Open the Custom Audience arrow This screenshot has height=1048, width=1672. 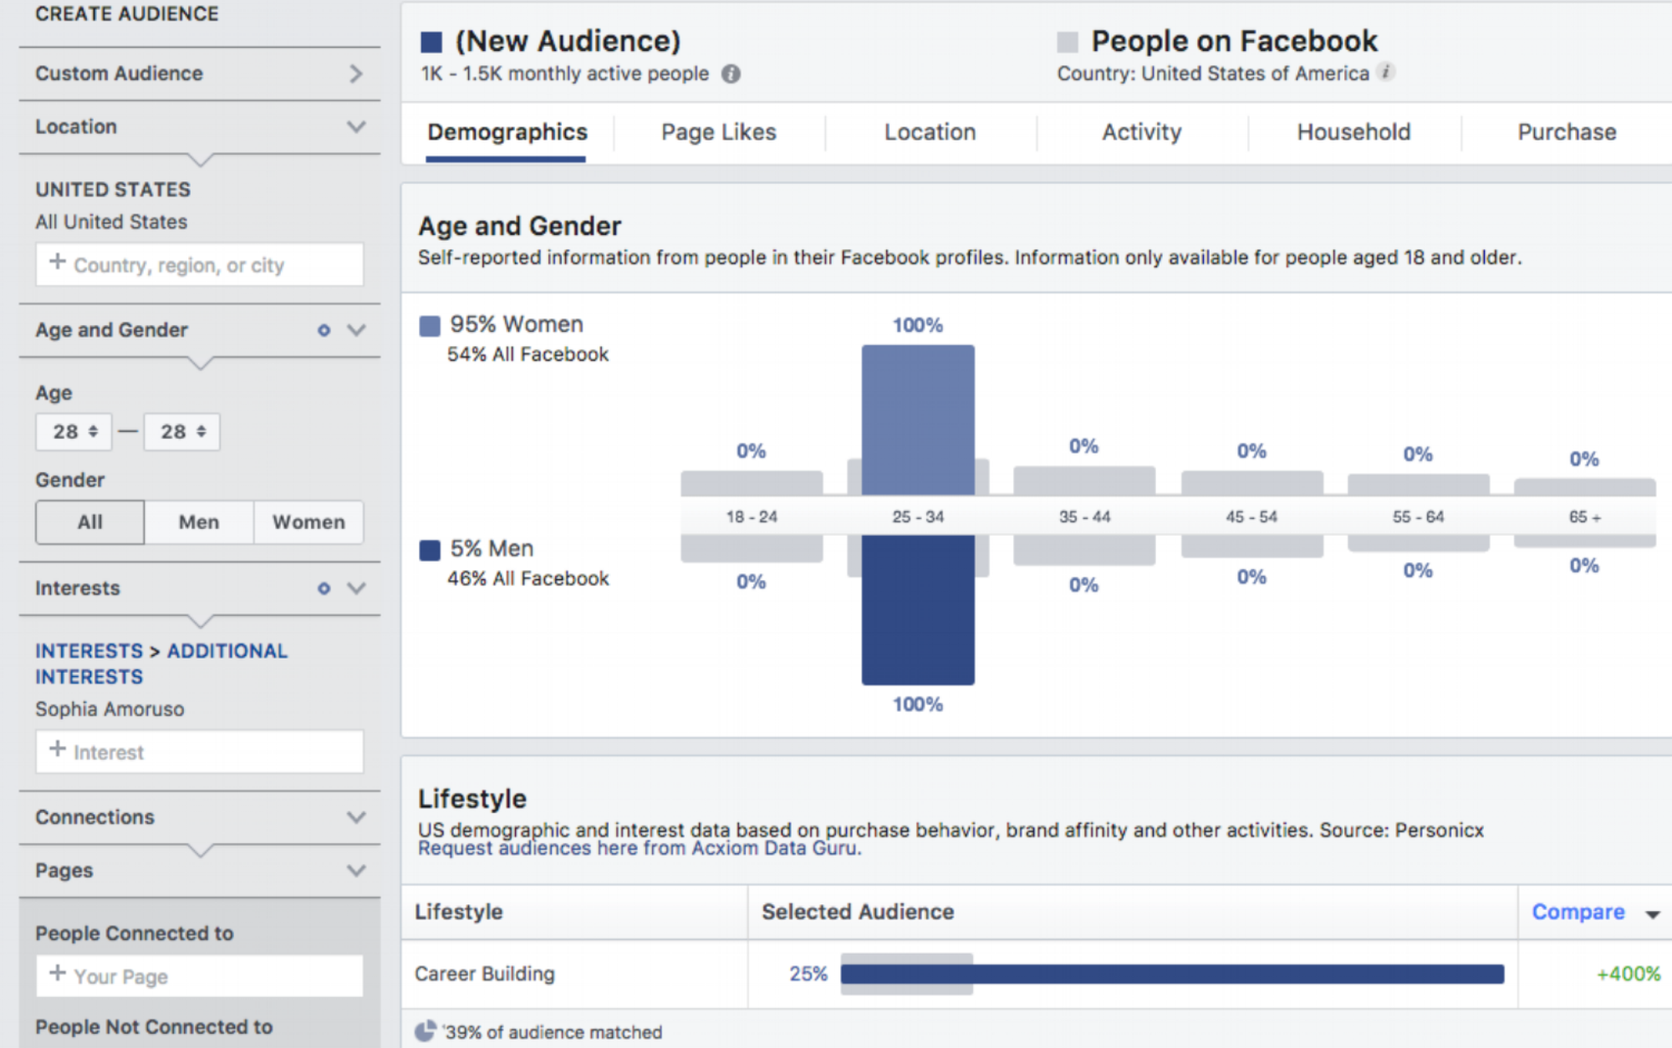click(356, 74)
